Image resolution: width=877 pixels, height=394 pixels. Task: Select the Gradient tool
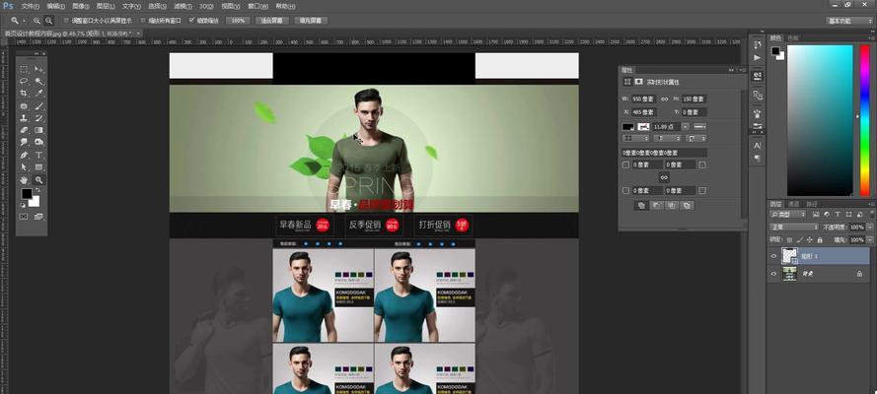point(38,130)
